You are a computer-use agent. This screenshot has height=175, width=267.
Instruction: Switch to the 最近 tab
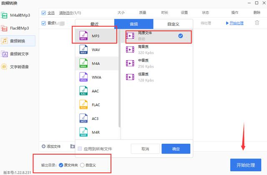(x=95, y=24)
